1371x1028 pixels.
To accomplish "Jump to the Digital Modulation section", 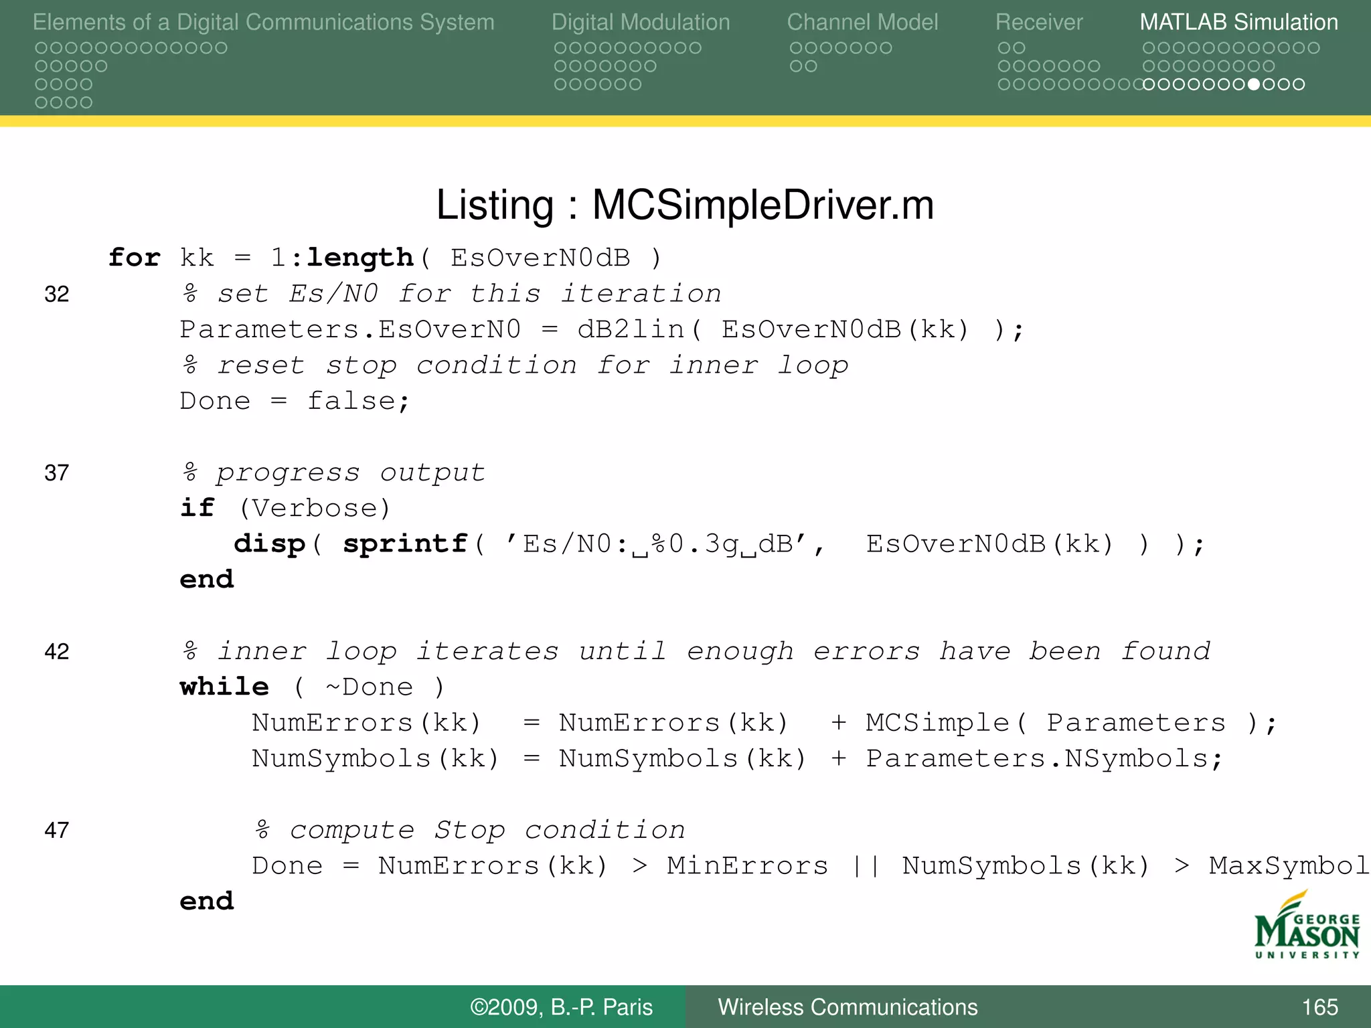I will (x=641, y=22).
